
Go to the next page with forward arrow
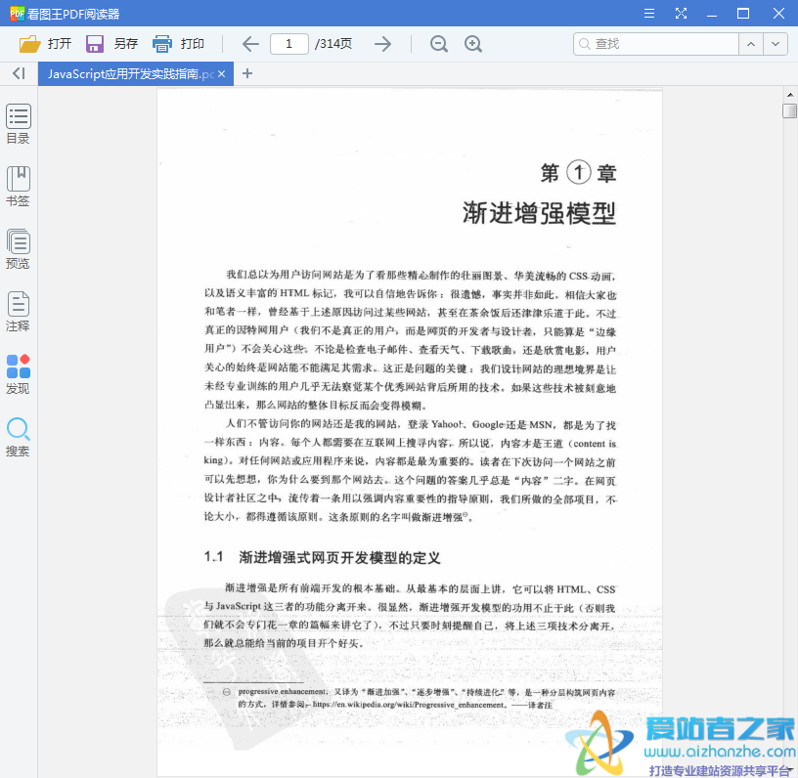382,43
